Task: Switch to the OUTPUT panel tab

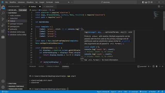Action: coord(41,66)
